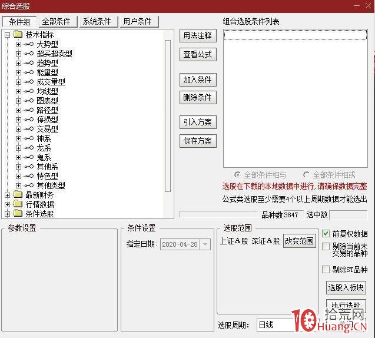Click the indicator icon beside 交易型
This screenshot has height=338, width=375.
(x=29, y=129)
